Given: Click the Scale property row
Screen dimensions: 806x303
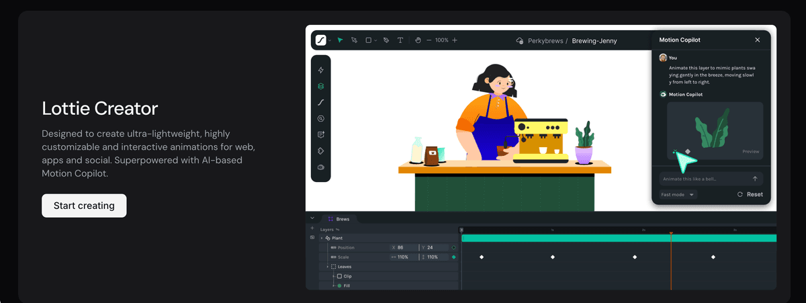Looking at the screenshot, I should (388, 257).
